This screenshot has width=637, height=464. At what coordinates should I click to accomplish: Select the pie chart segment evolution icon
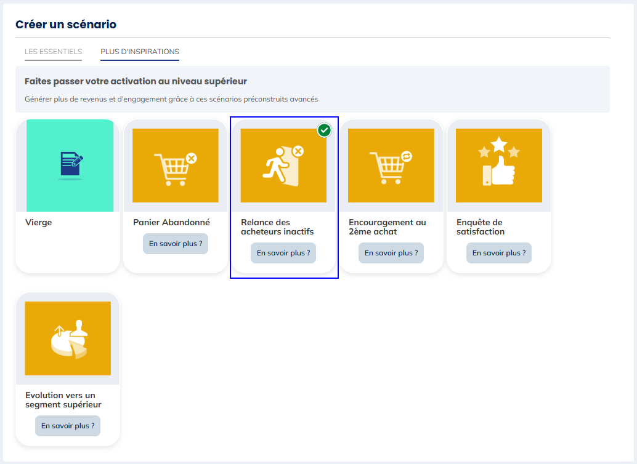68,338
